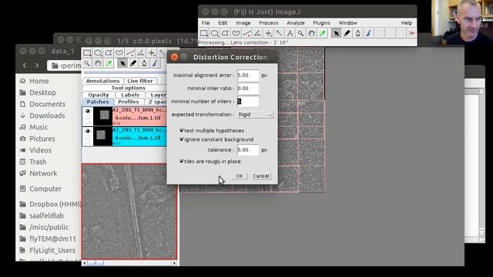Image resolution: width=493 pixels, height=277 pixels.
Task: Hide the cyan highlighted patch via eye icon
Action: pos(88,131)
